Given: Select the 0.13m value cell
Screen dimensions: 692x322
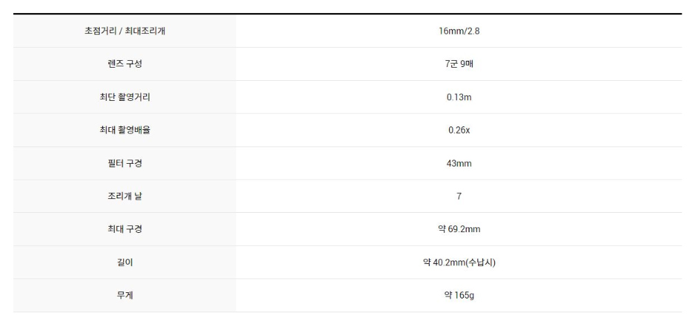Looking at the screenshot, I should (459, 97).
